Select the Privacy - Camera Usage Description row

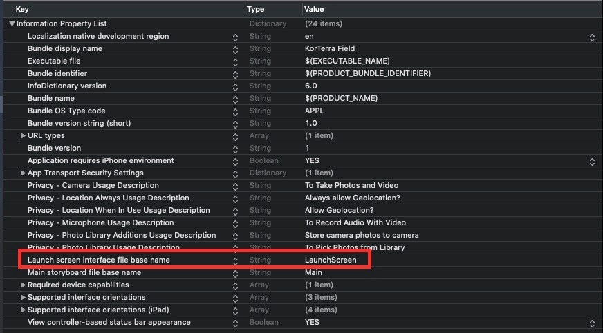click(x=93, y=185)
